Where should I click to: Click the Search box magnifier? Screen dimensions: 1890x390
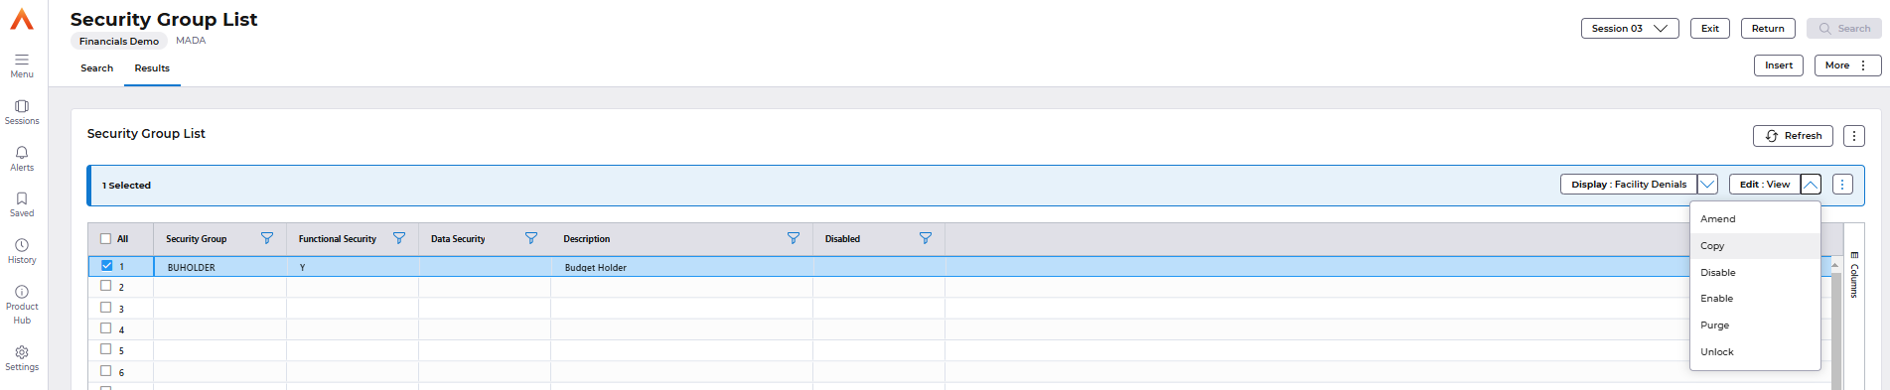click(x=1825, y=29)
